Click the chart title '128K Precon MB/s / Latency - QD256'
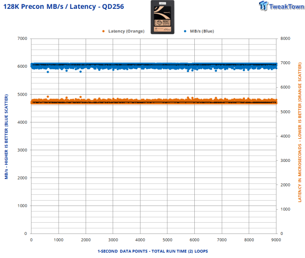 (x=63, y=6)
